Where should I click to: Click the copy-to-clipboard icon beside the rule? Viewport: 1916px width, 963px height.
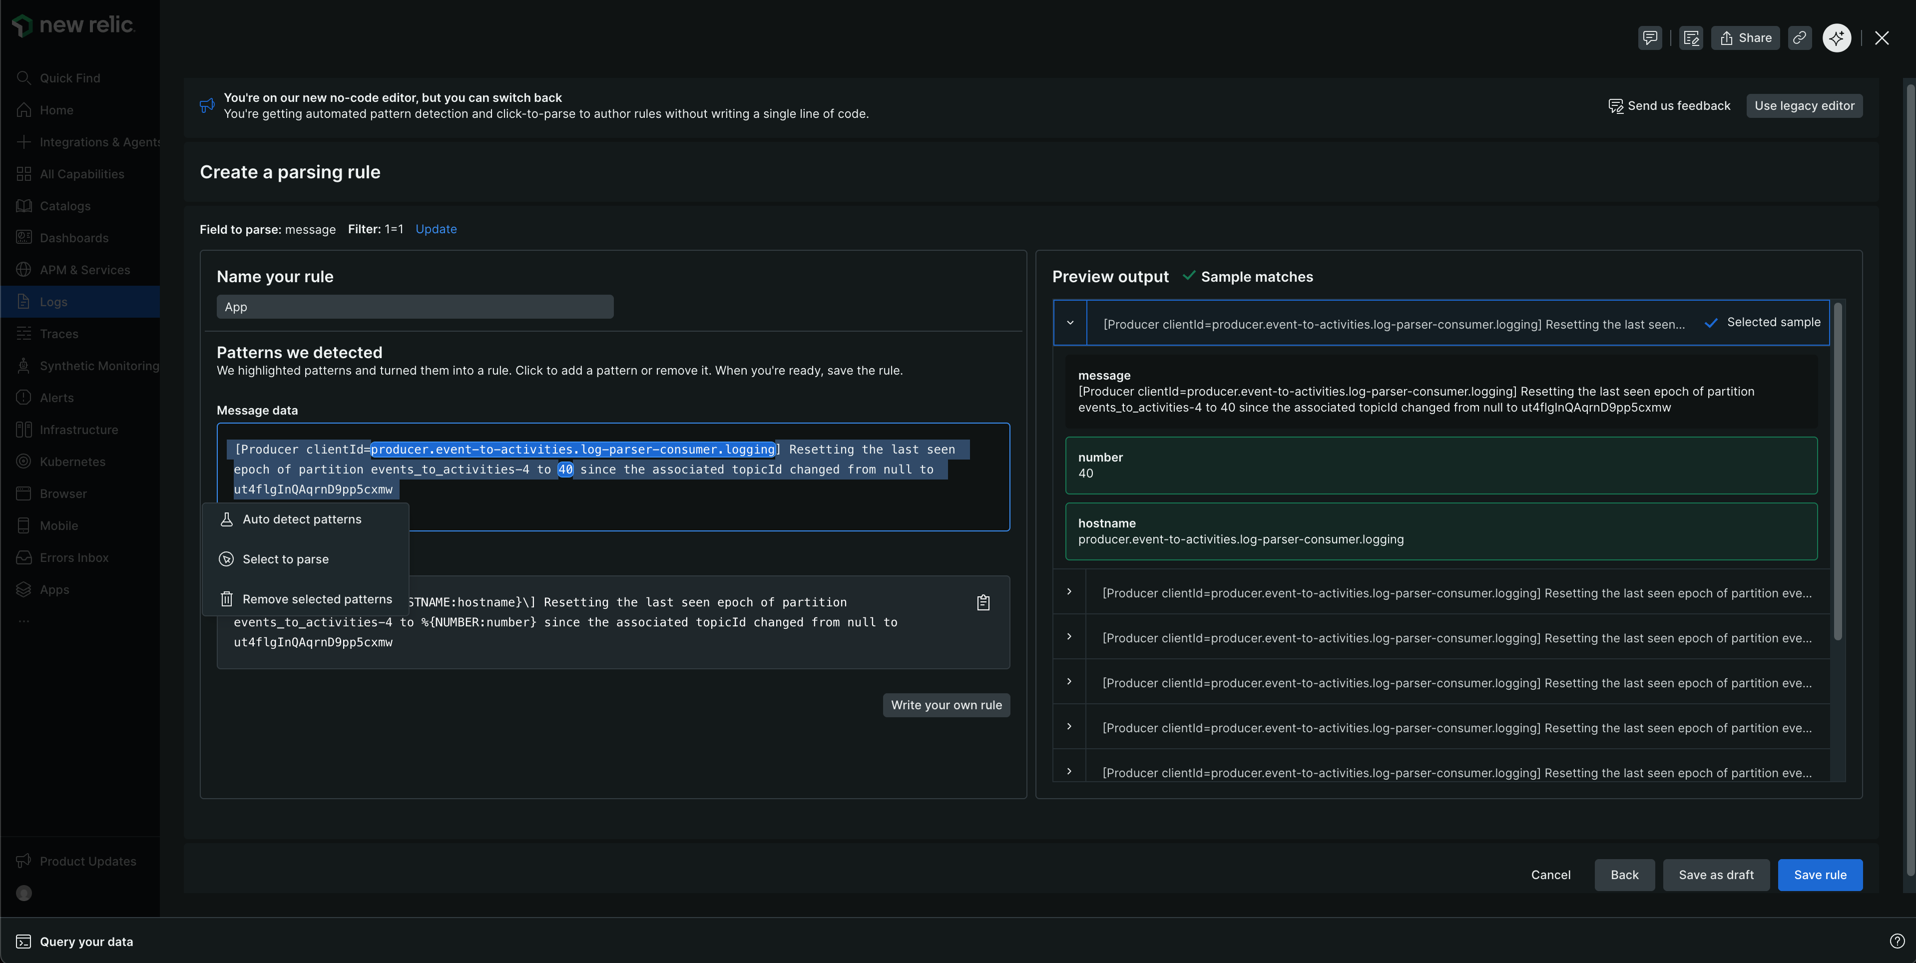pyautogui.click(x=982, y=602)
